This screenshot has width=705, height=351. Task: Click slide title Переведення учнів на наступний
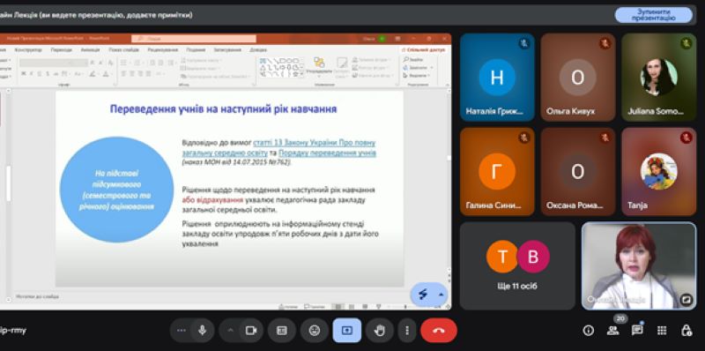[223, 108]
